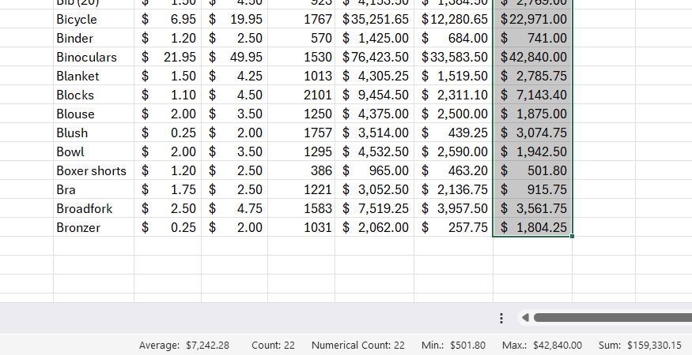Click Bicycle quantity cell 1767

[x=301, y=20]
